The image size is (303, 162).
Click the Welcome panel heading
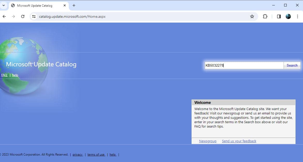click(202, 102)
